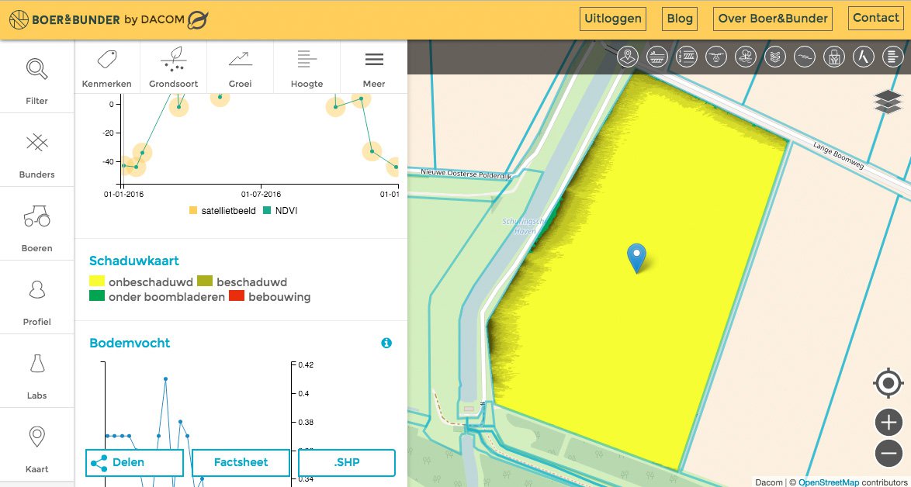
Task: Open the OpenStreetMap contributors link
Action: point(828,482)
